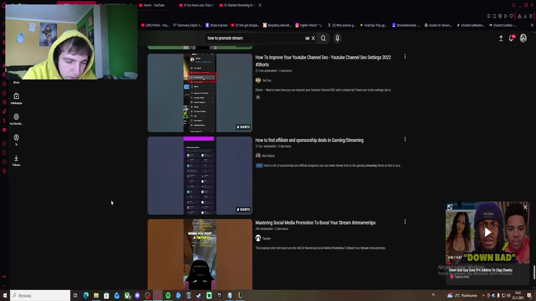Viewport: 536px width, 301px height.
Task: Launch Microsoft Edge from the taskbar
Action: click(x=86, y=296)
